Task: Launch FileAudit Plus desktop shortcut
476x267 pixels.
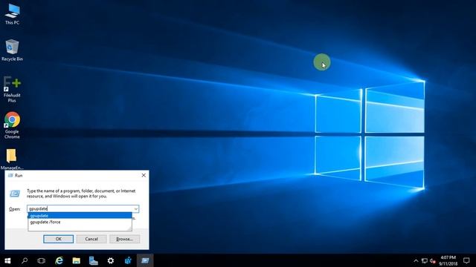Action: 12,89
